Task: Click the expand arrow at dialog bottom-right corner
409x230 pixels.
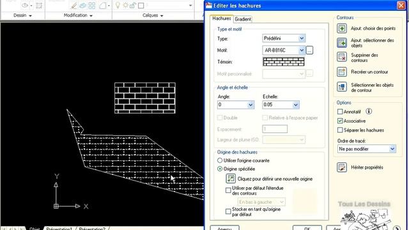Action: 396,228
